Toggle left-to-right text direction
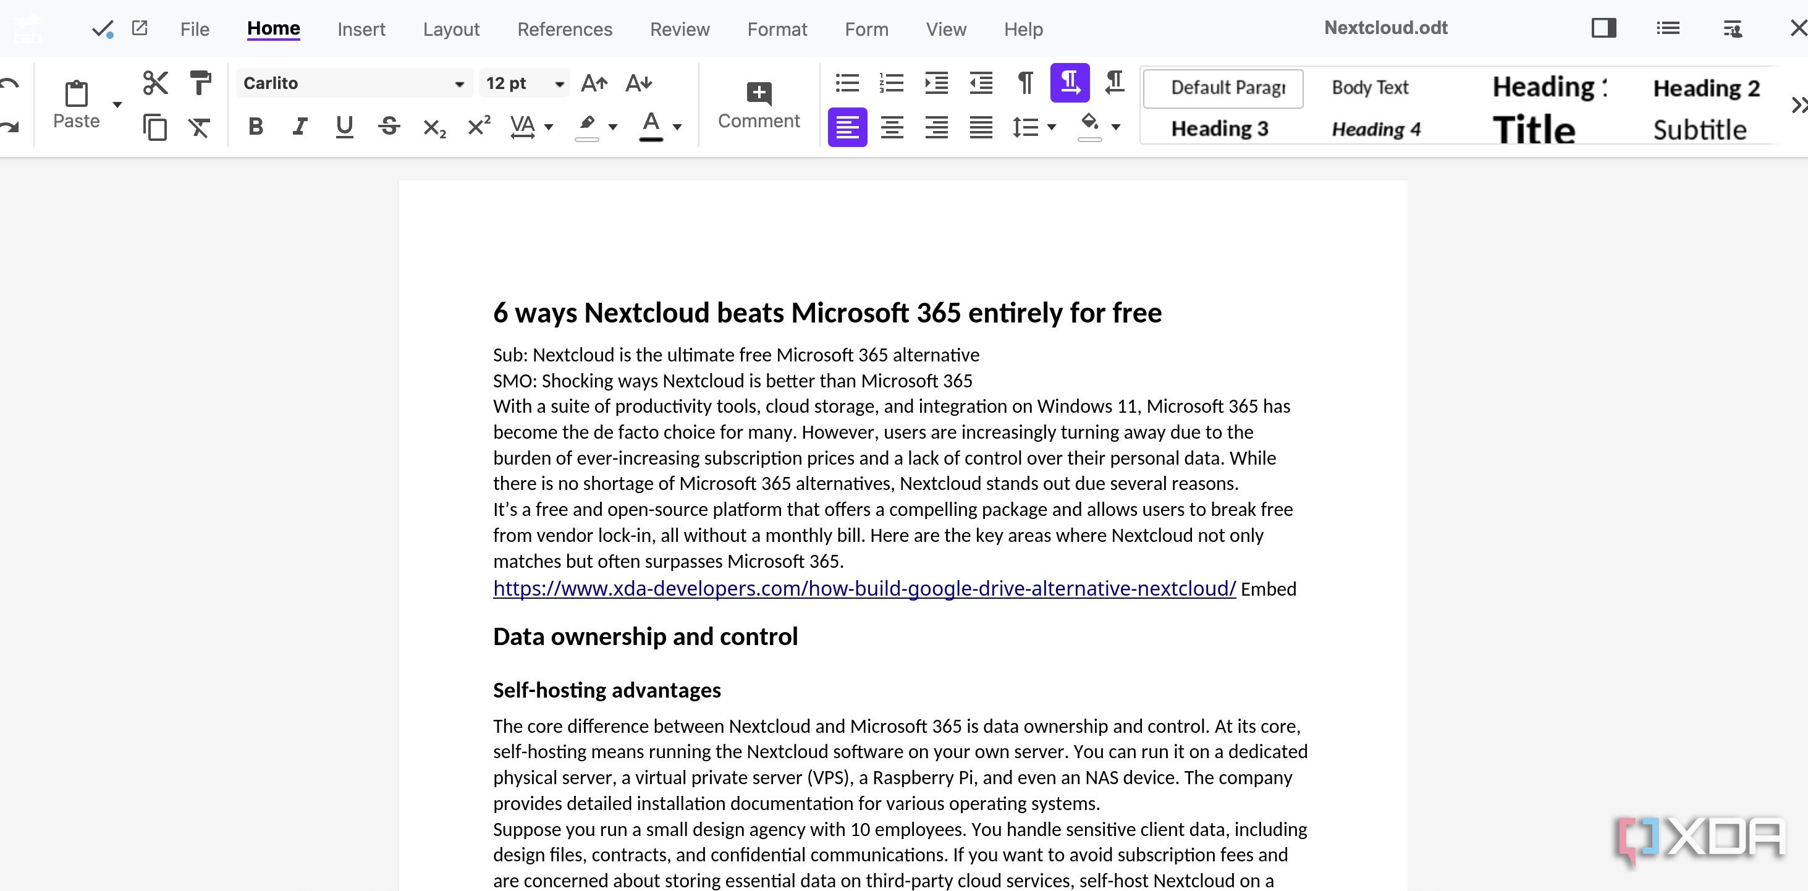This screenshot has width=1808, height=891. click(1070, 83)
